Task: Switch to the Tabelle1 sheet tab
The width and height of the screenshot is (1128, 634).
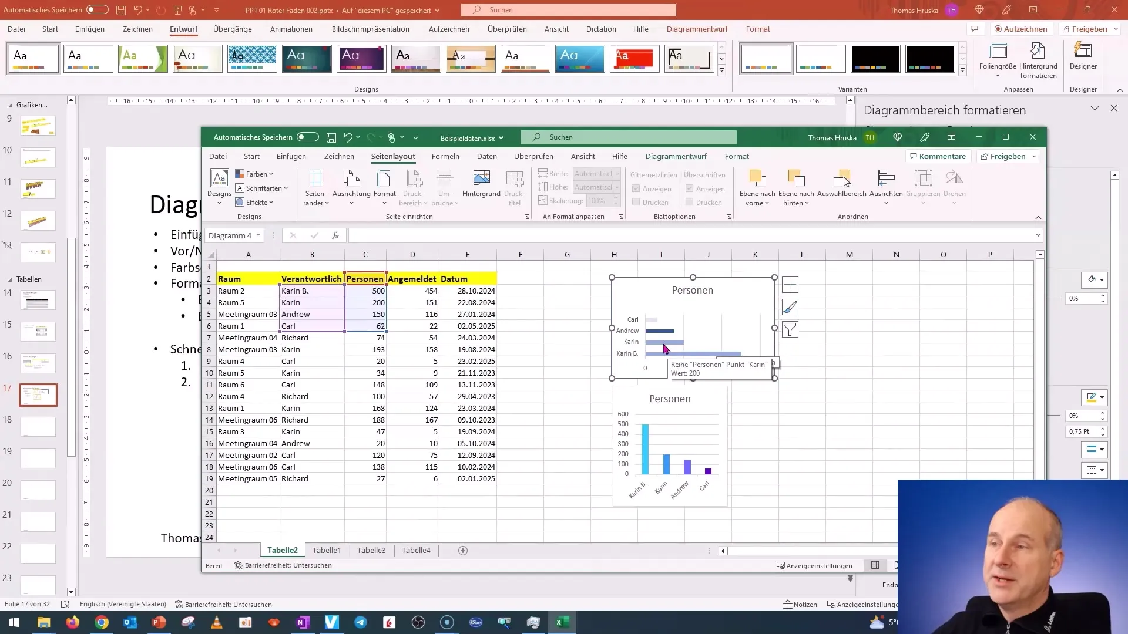Action: point(327,551)
